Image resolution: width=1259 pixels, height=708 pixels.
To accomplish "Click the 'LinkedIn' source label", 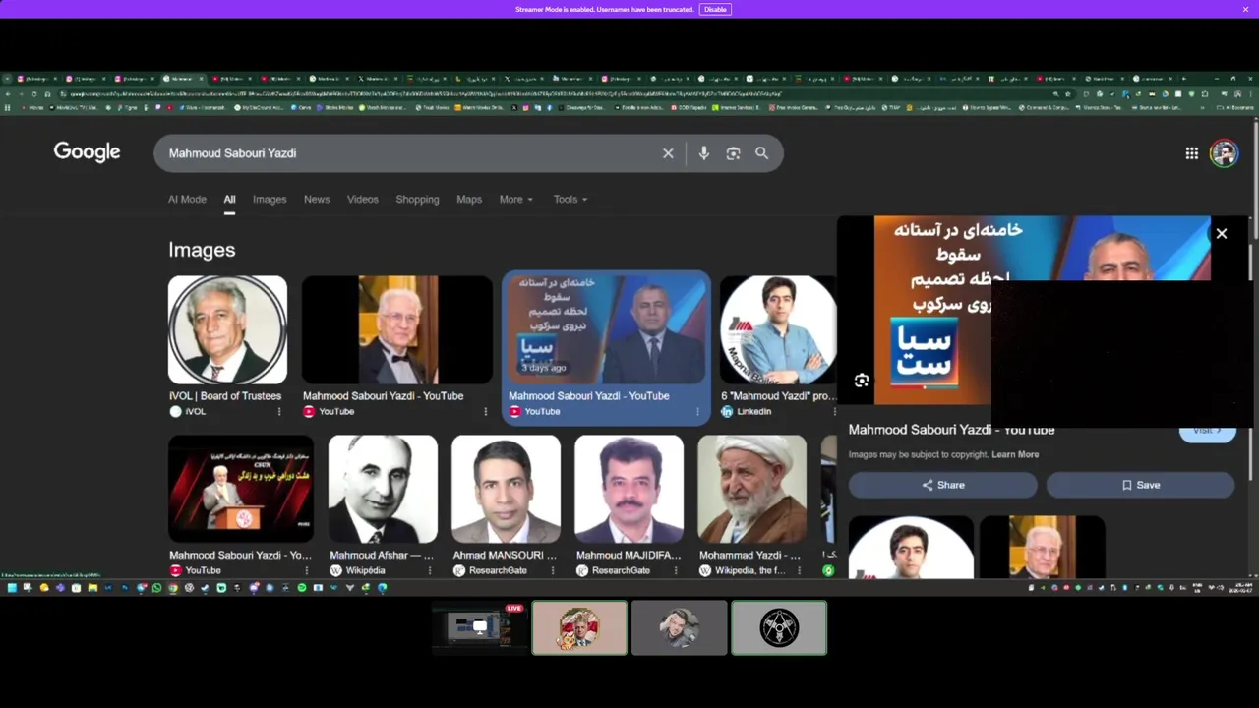I will coord(753,411).
